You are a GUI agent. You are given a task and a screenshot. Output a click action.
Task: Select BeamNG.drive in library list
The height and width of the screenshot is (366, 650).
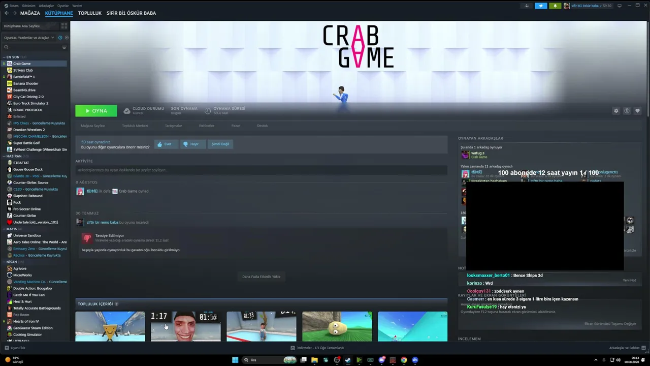[35, 90]
